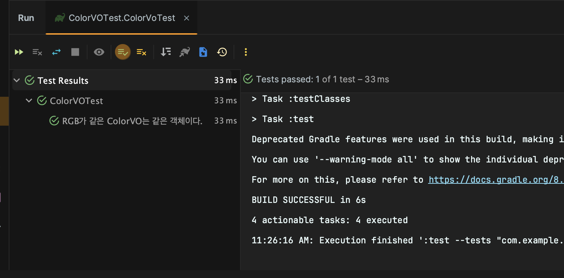Image resolution: width=564 pixels, height=278 pixels.
Task: Click the '> Task :test' console line
Action: click(283, 119)
